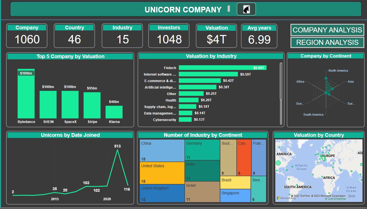Click the unicorn logo icon in header

click(x=246, y=9)
